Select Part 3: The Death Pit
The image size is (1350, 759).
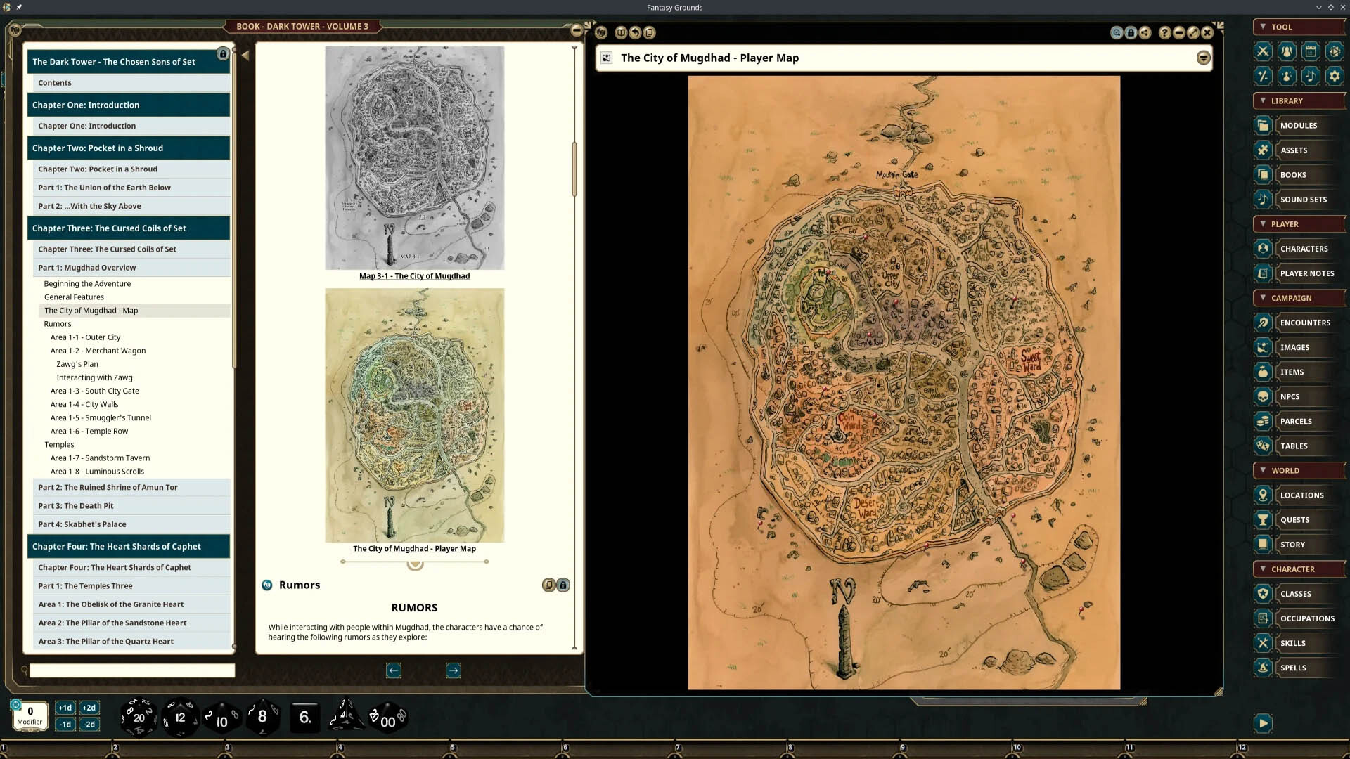pos(75,506)
